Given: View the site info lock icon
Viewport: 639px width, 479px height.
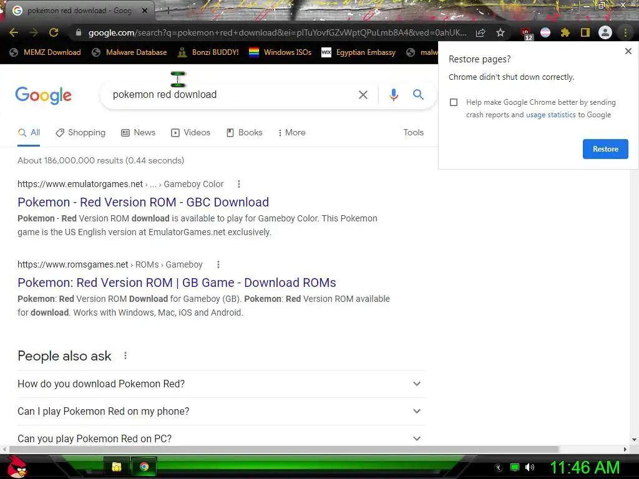Looking at the screenshot, I should coord(79,32).
